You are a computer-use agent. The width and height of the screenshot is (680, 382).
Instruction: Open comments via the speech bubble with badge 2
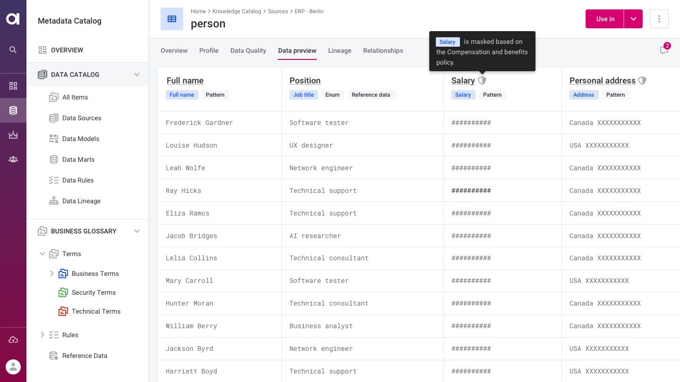[x=664, y=50]
